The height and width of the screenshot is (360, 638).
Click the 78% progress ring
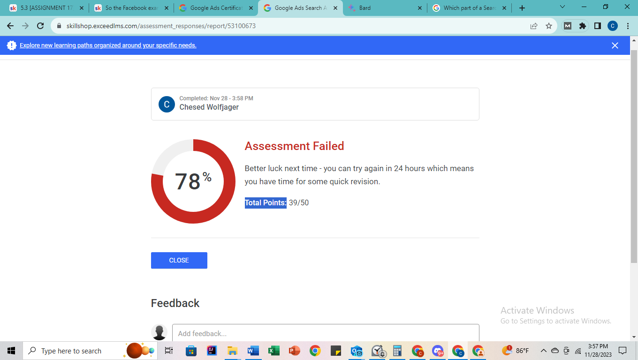coord(193,180)
